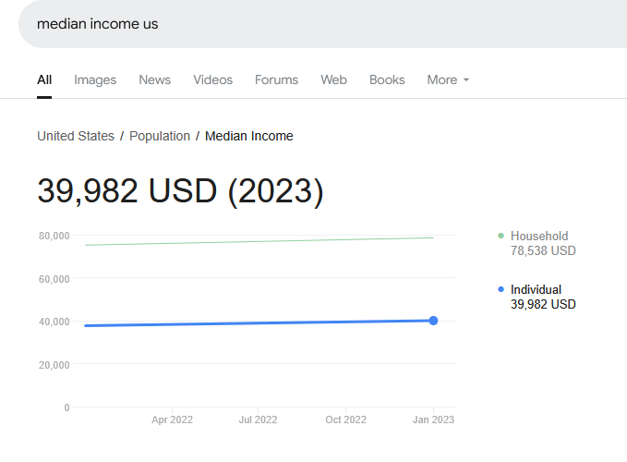This screenshot has width=627, height=462.
Task: Click the United States breadcrumb link
Action: pos(76,136)
